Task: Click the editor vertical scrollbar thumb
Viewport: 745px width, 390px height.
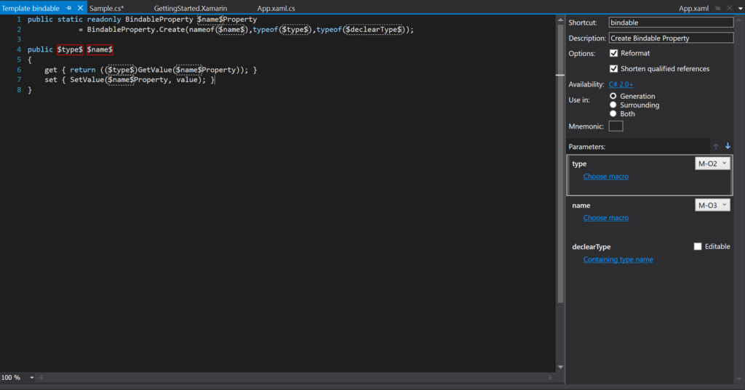Action: click(560, 163)
